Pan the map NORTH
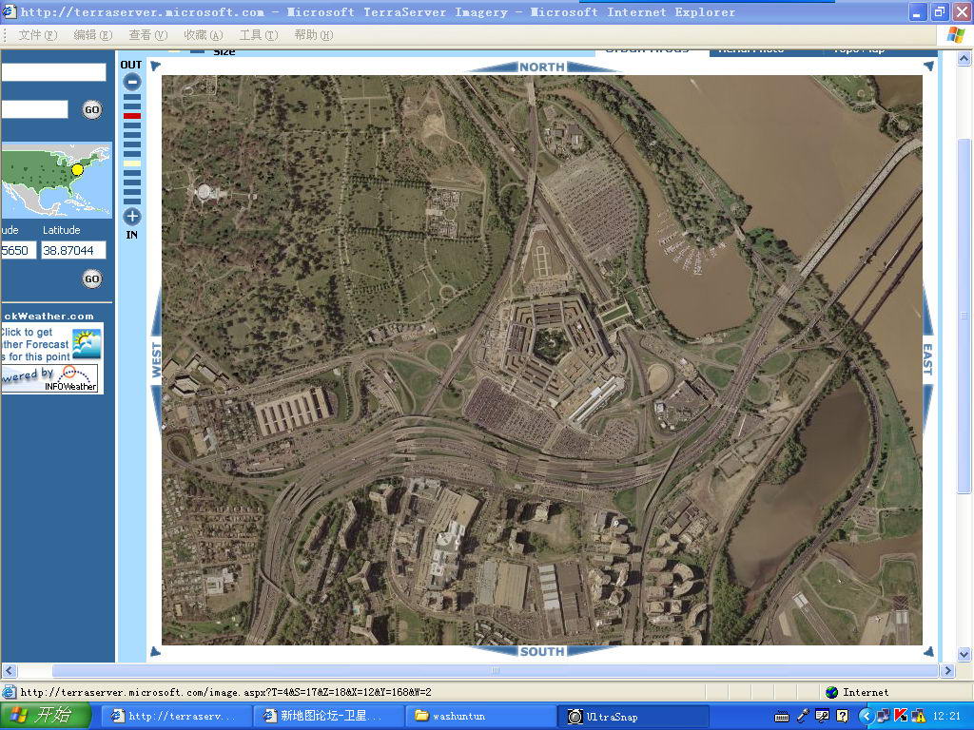 pyautogui.click(x=541, y=67)
